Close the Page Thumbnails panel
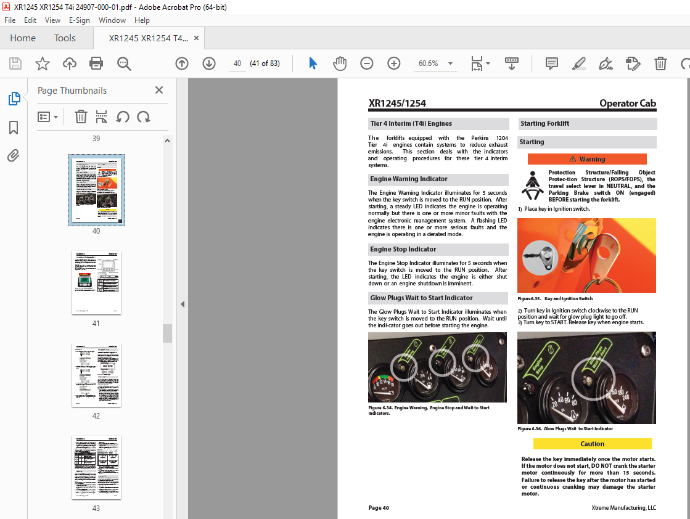Viewport: 690px width, 519px height. coord(159,90)
